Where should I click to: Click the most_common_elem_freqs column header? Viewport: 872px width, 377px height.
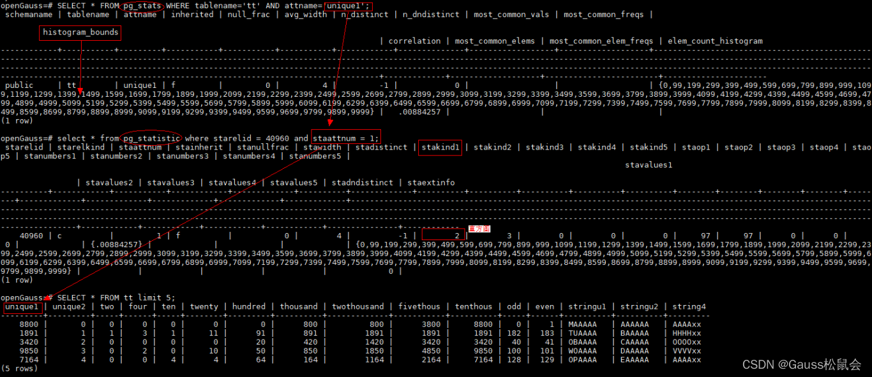pyautogui.click(x=601, y=41)
